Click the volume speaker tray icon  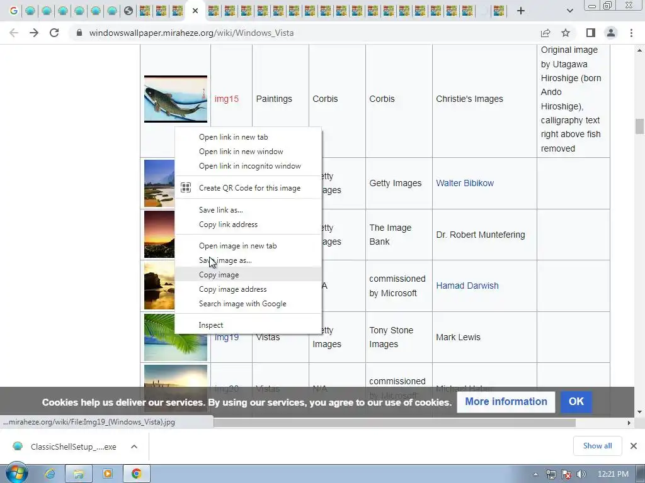[x=580, y=474]
